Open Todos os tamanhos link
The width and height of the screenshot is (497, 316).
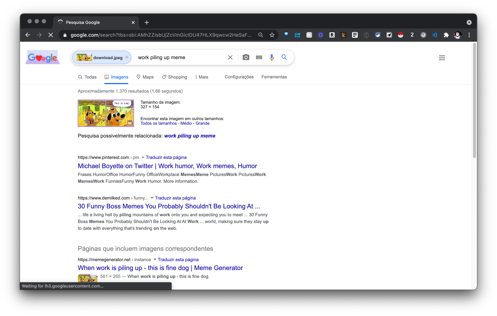click(x=159, y=123)
